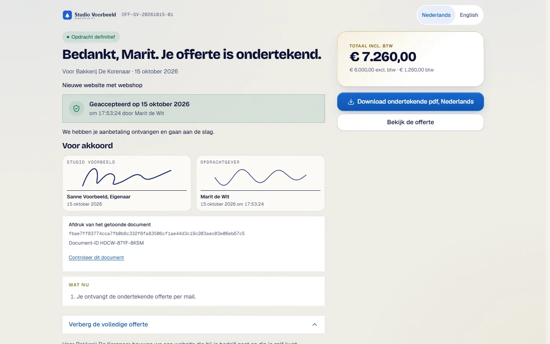Click the 'WAT NU' section label
The image size is (550, 344).
(x=79, y=285)
